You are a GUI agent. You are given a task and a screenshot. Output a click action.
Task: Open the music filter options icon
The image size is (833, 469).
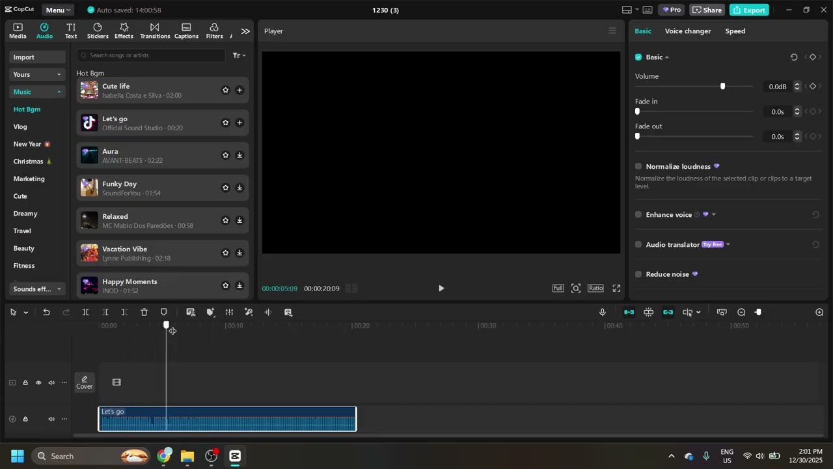(239, 55)
